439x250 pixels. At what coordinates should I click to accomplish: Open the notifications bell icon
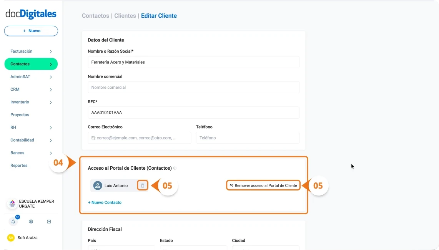pyautogui.click(x=13, y=222)
